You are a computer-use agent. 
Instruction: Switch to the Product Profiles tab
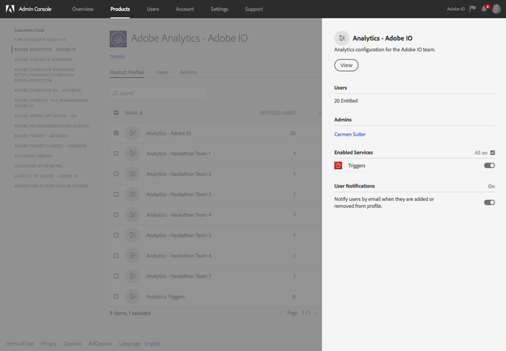pyautogui.click(x=127, y=72)
